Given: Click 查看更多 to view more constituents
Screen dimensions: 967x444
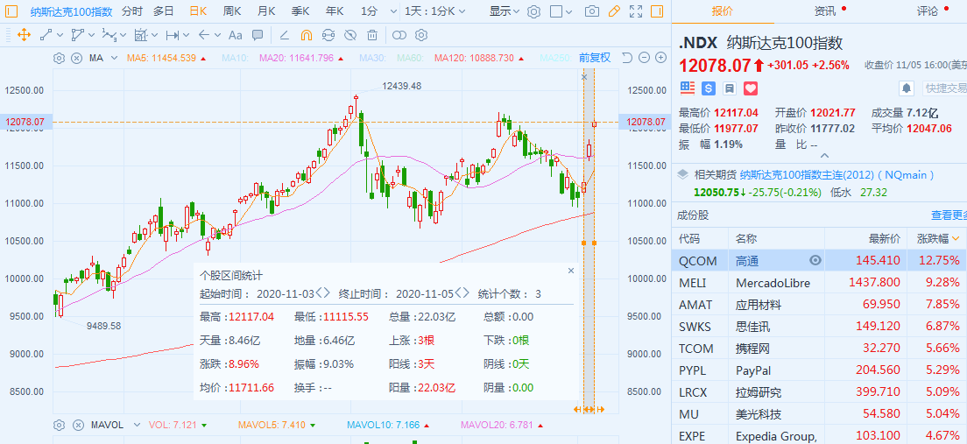Looking at the screenshot, I should tap(949, 215).
